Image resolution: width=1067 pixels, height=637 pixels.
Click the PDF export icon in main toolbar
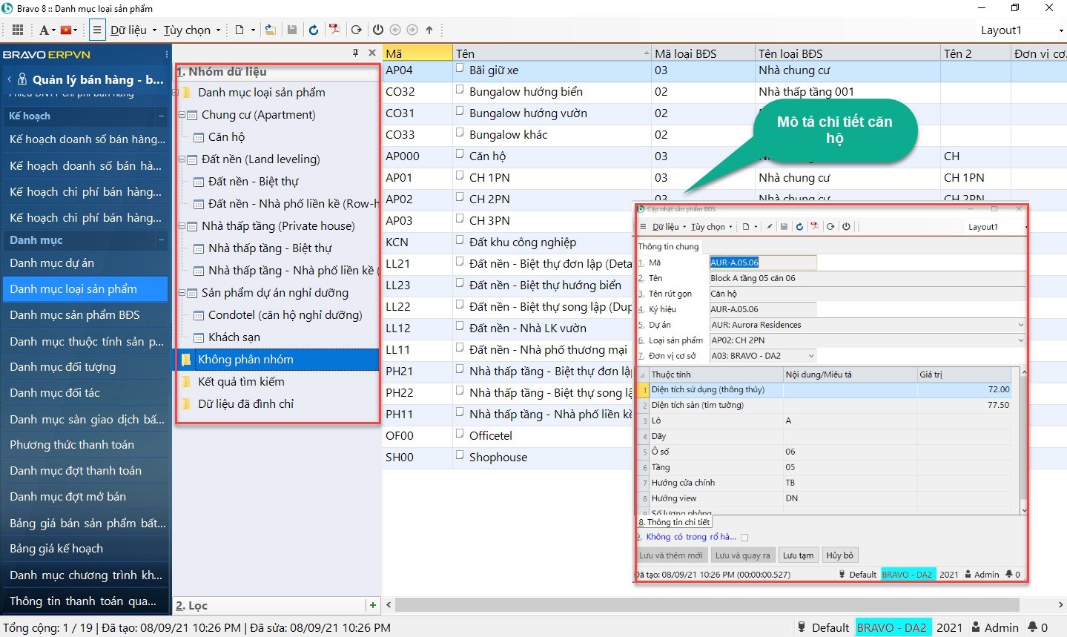click(334, 30)
